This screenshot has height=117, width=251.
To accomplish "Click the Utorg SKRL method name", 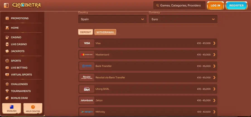I will (102, 89).
